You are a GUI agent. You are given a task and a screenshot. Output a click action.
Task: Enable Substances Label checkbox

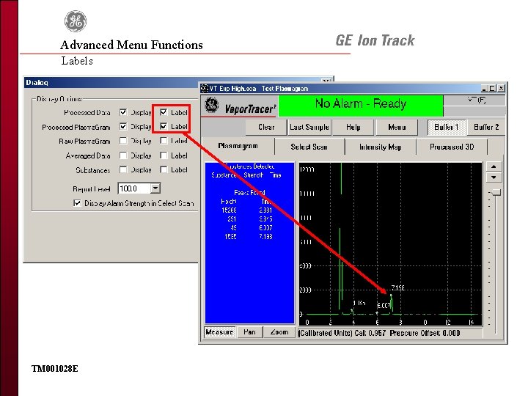[164, 169]
